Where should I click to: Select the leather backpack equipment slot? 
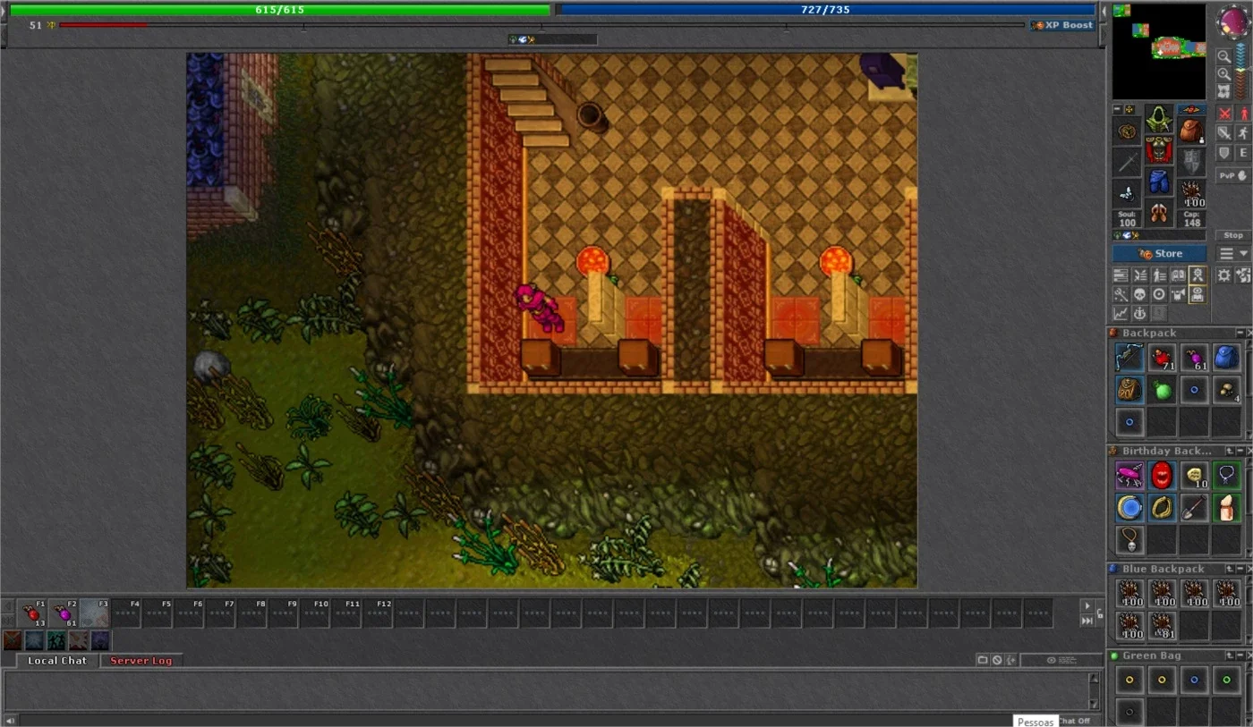(x=1190, y=131)
